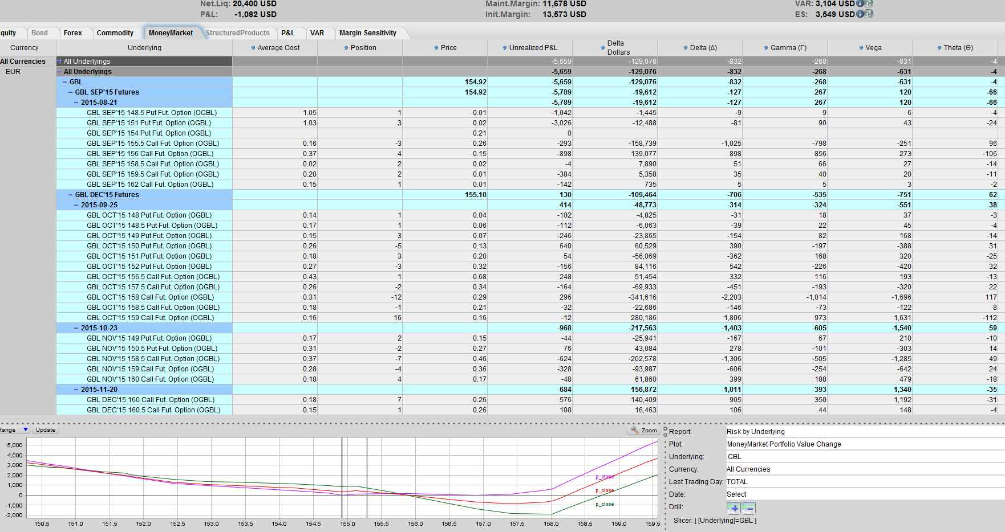
Task: Drill down with the plus icon
Action: click(x=734, y=508)
